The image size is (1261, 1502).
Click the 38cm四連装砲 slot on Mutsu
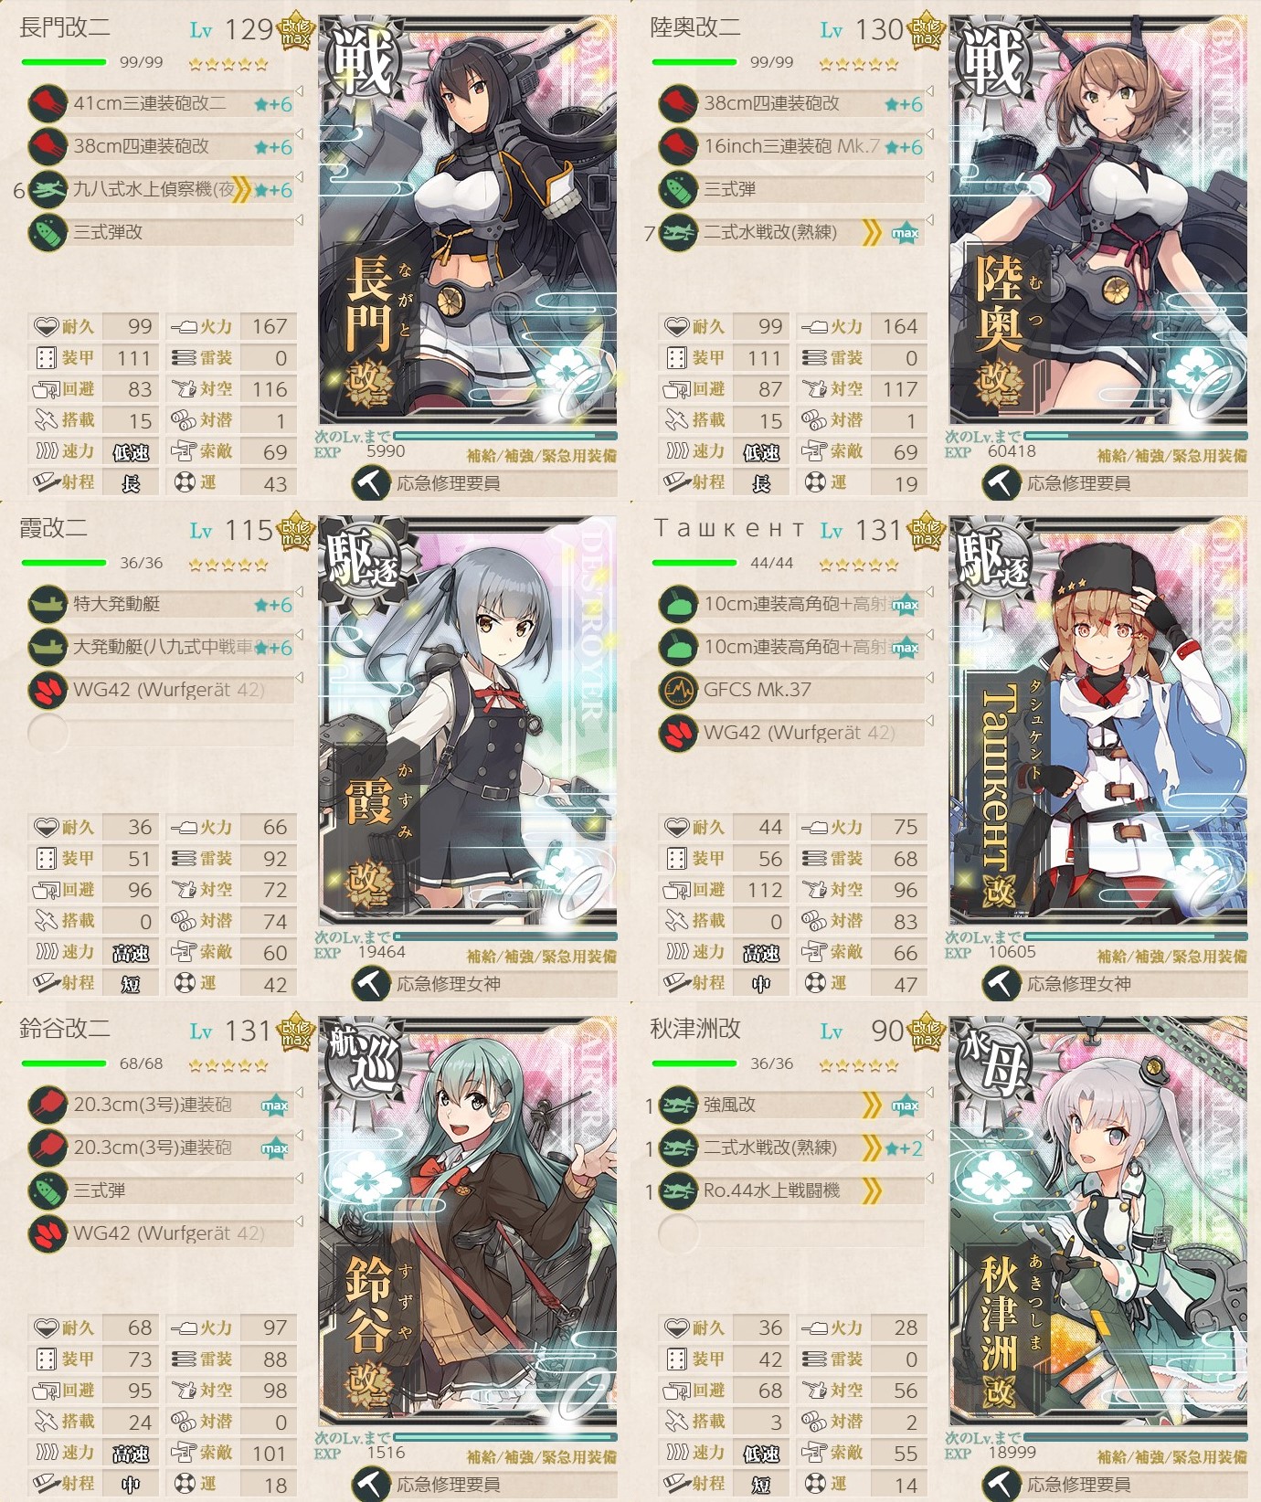pyautogui.click(x=791, y=103)
